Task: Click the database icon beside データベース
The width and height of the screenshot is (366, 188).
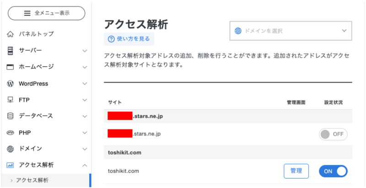Action: [x=10, y=116]
